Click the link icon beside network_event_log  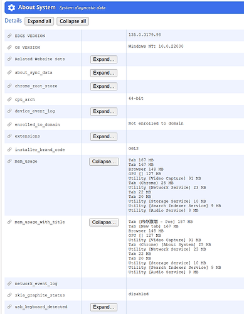(x=9, y=284)
